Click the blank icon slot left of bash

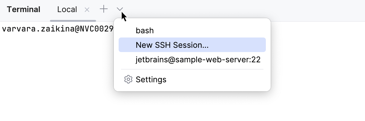(128, 31)
